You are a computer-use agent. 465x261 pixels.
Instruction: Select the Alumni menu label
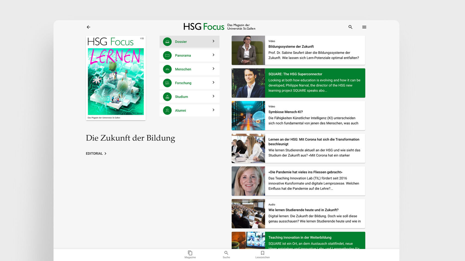180,110
